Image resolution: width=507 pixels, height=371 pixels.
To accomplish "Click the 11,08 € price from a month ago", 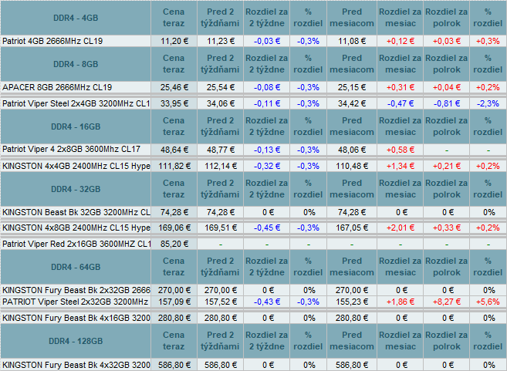I will click(352, 41).
